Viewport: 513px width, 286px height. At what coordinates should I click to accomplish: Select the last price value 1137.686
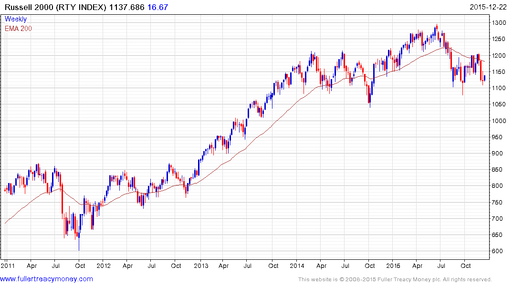126,7
